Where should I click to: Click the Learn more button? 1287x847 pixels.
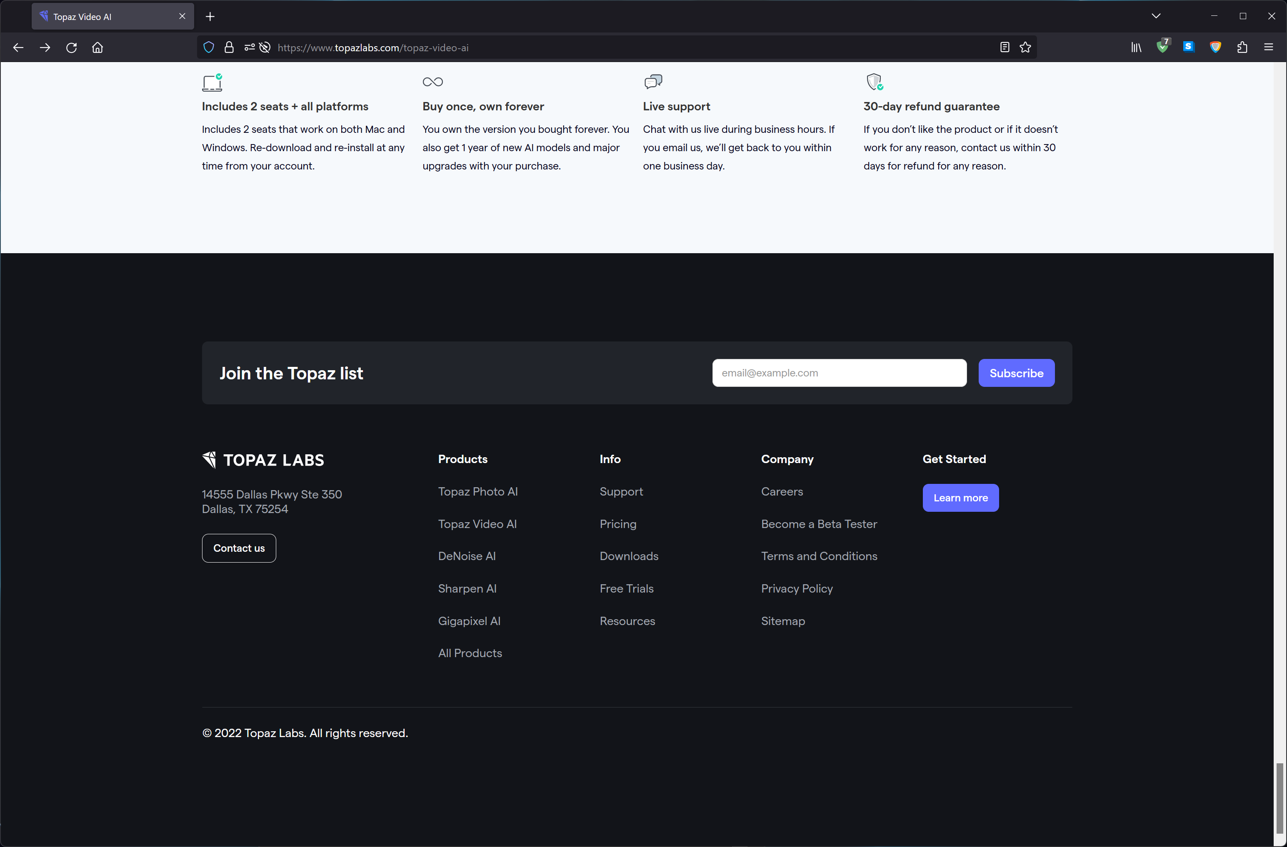pyautogui.click(x=960, y=497)
